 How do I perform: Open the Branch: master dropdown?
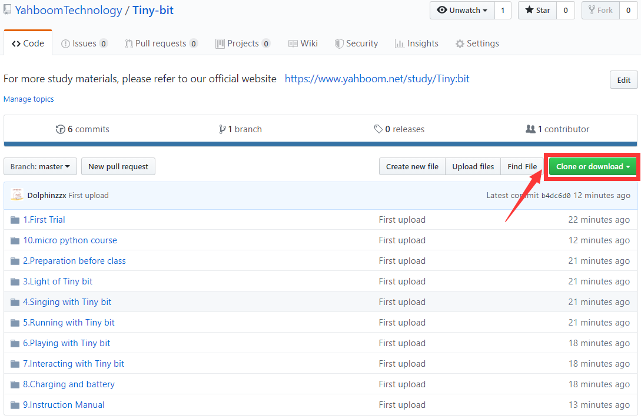(40, 166)
